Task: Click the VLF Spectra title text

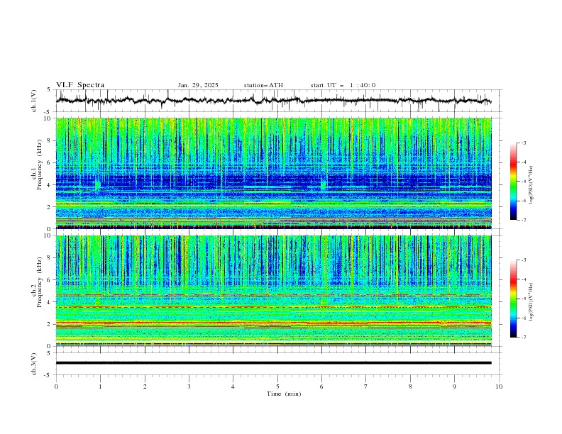Action: click(80, 85)
